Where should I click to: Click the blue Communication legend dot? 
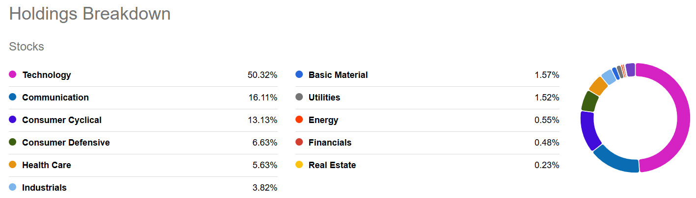(13, 97)
